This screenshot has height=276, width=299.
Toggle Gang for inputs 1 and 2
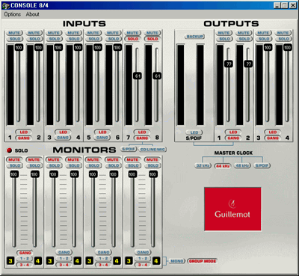coord(24,138)
